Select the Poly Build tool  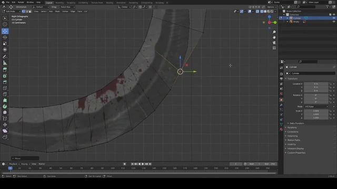[x=5, y=100]
